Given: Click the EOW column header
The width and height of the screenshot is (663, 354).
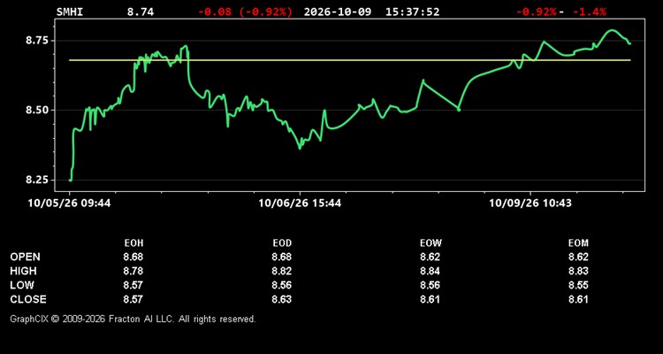Looking at the screenshot, I should [431, 243].
